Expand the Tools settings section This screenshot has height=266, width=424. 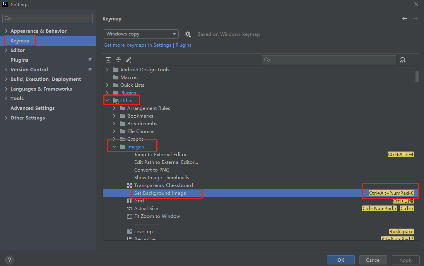6,99
